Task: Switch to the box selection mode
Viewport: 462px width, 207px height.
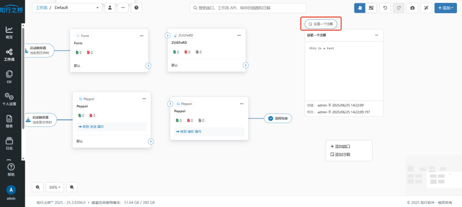Action: point(371,8)
